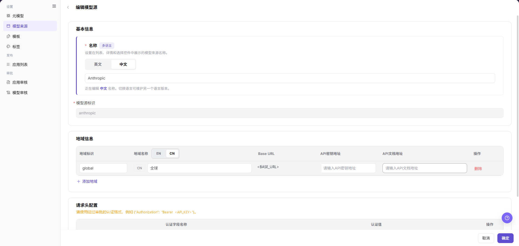Click the 请求头配置 section heading
The image size is (519, 246).
[87, 205]
